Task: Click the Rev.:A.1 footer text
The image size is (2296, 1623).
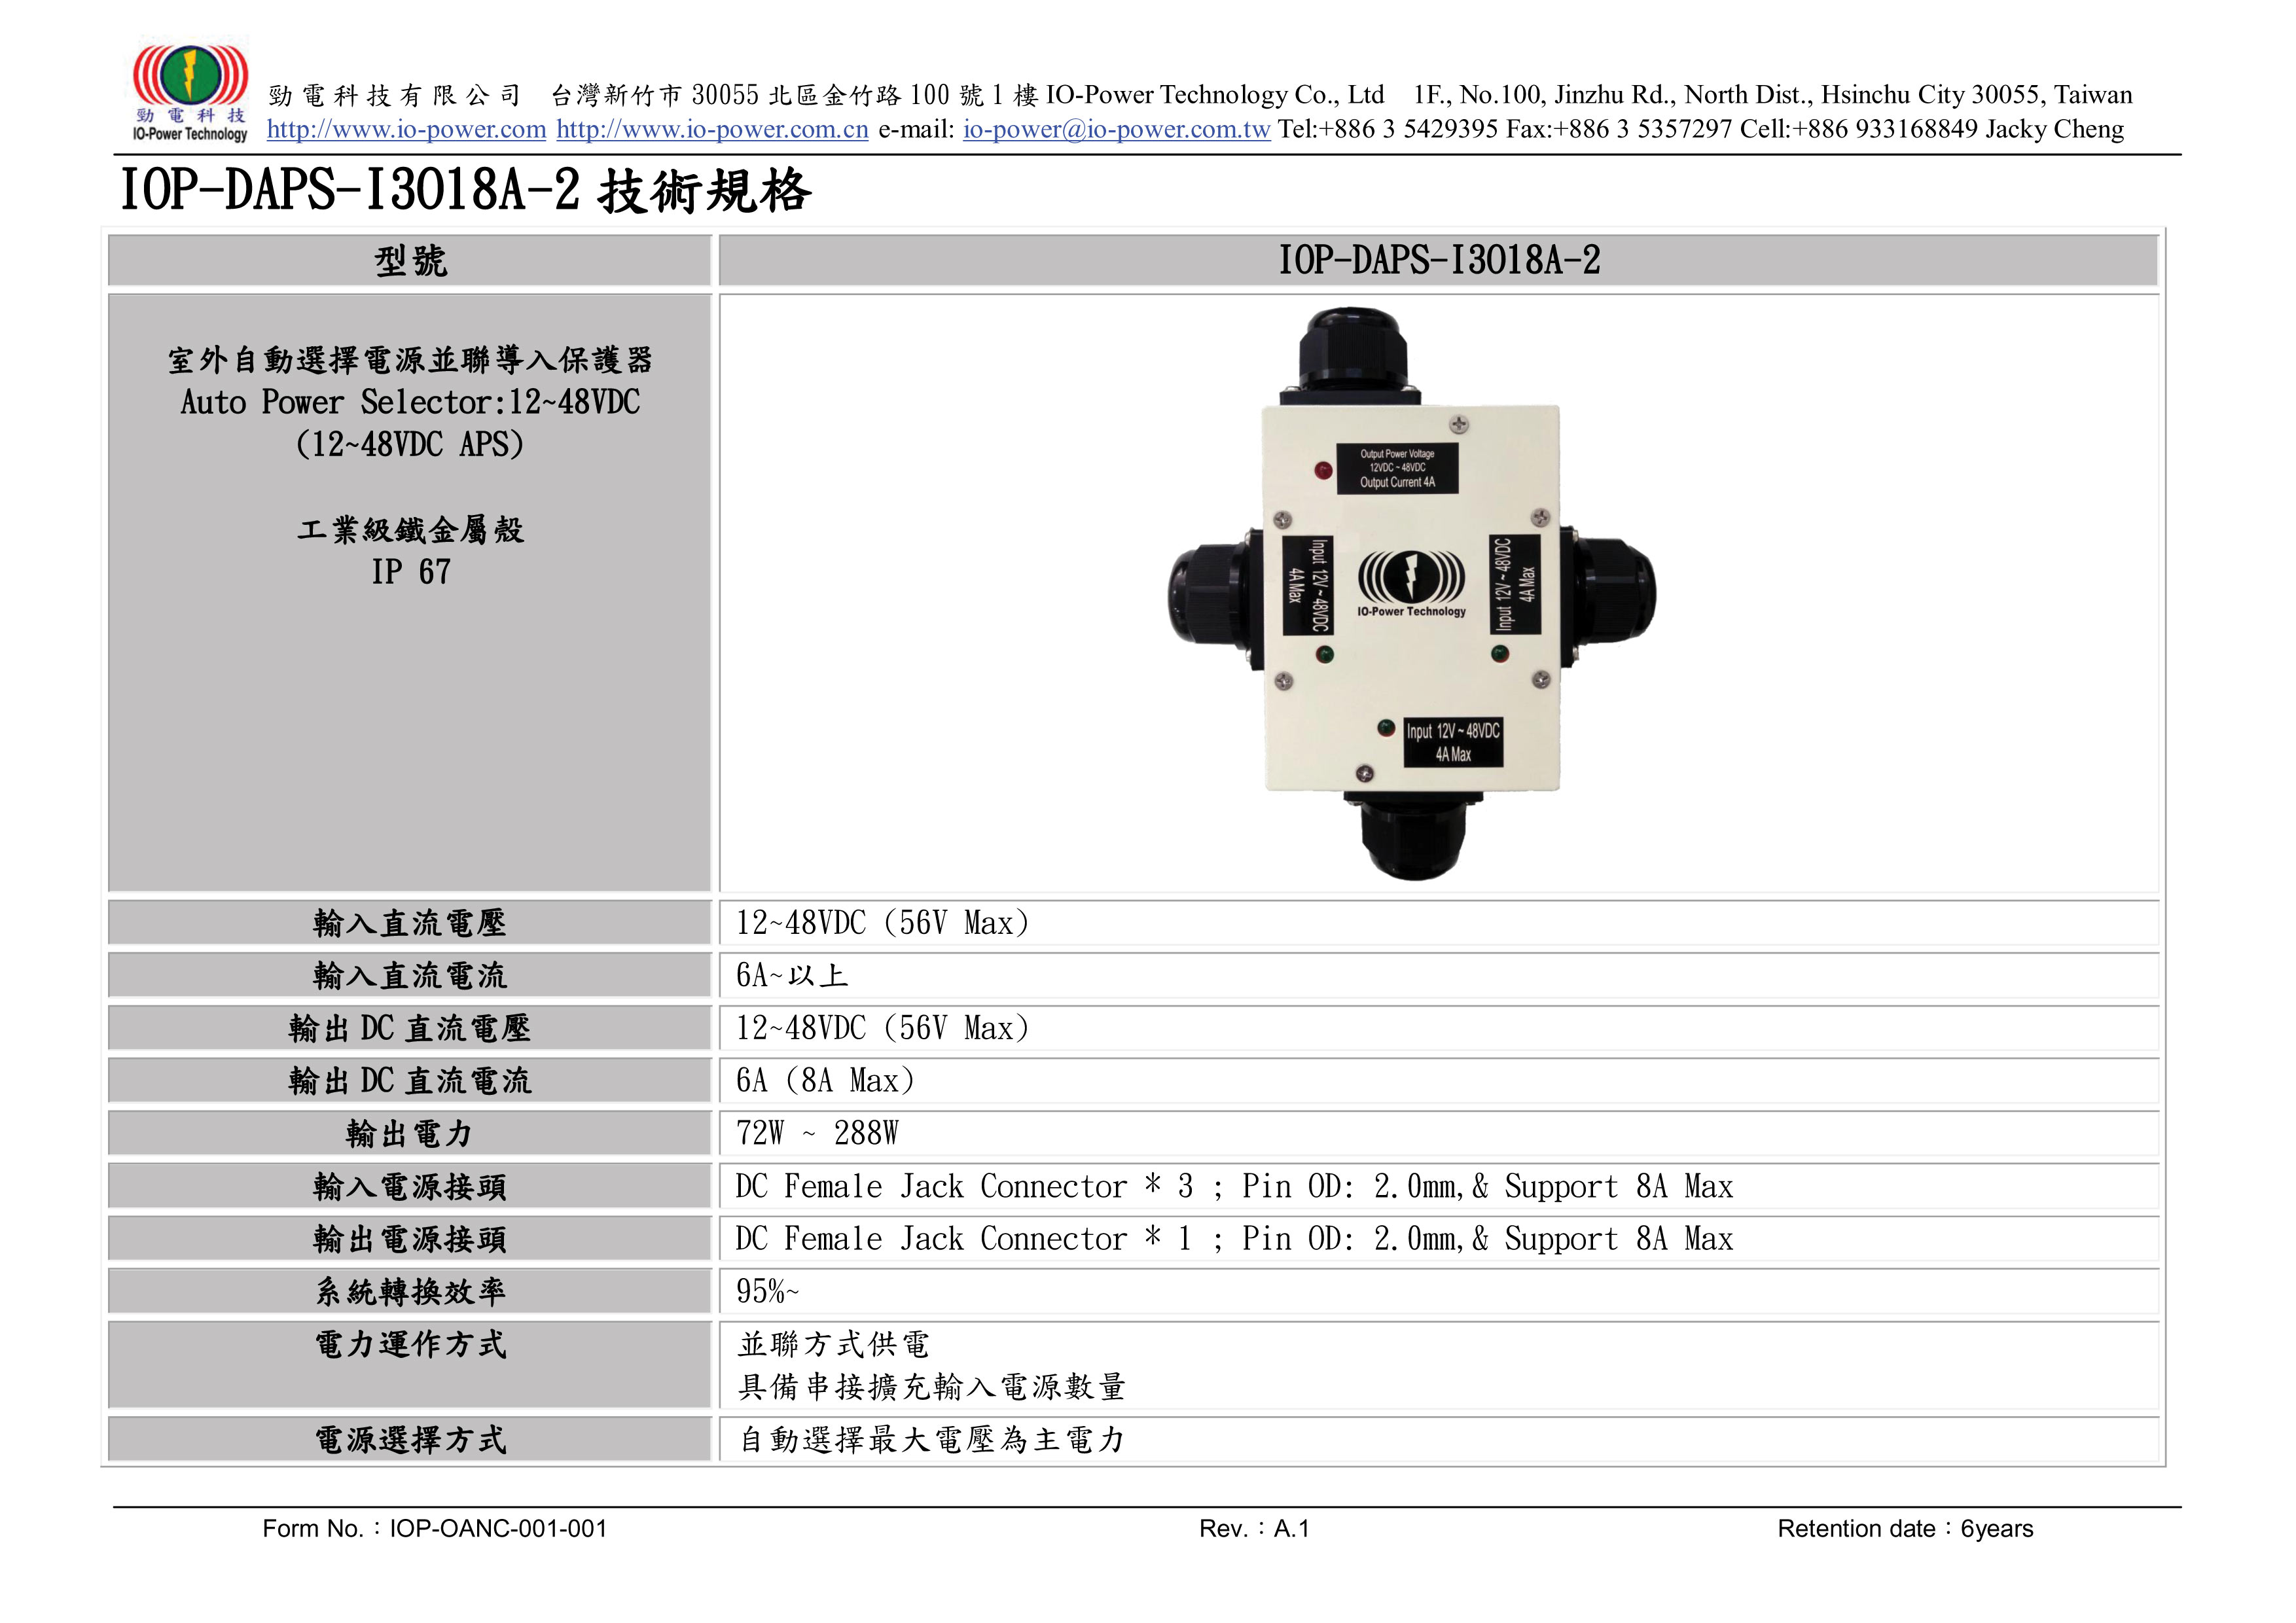Action: [1254, 1529]
